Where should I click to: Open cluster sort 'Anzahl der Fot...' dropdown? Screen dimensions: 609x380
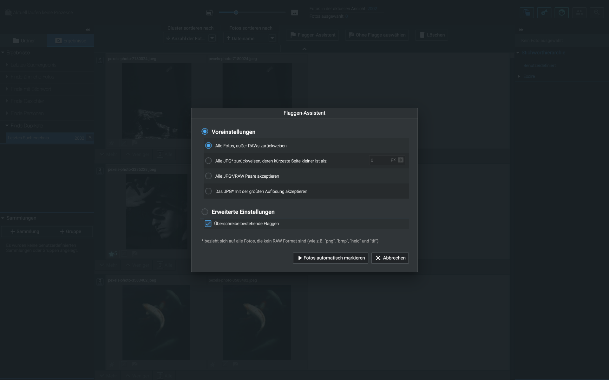(x=212, y=38)
